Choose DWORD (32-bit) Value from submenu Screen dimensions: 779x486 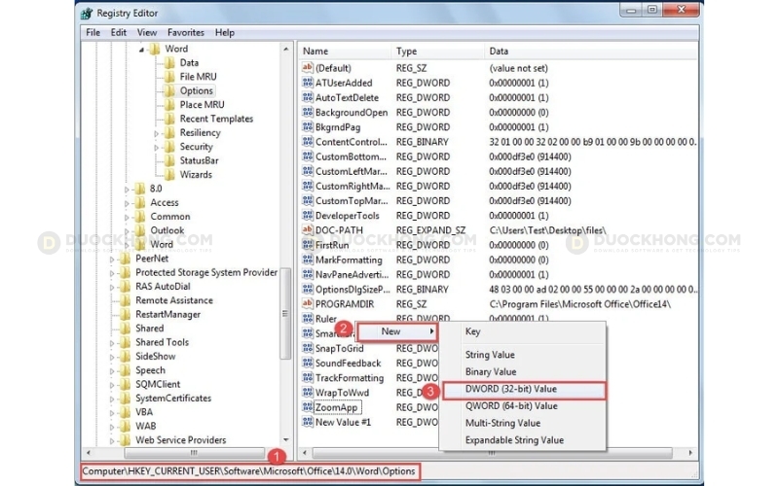click(x=524, y=390)
